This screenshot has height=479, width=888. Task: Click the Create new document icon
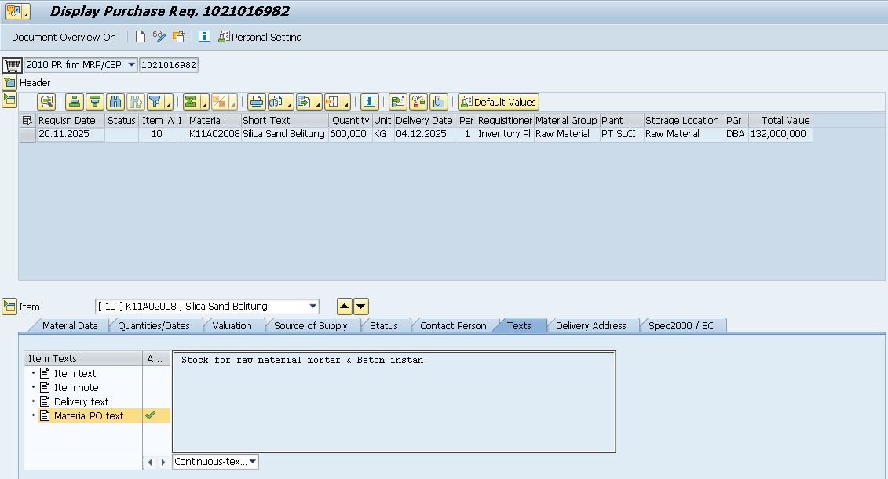click(x=141, y=37)
